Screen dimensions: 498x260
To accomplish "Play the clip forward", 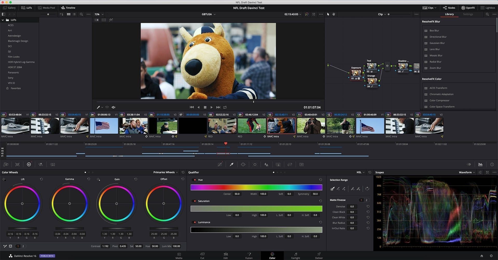I will coord(211,107).
